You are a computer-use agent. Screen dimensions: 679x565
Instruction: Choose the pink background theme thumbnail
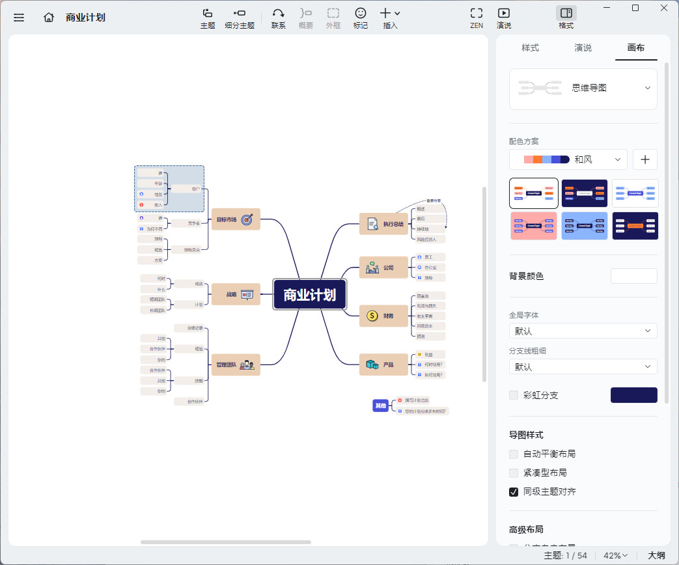(x=534, y=226)
